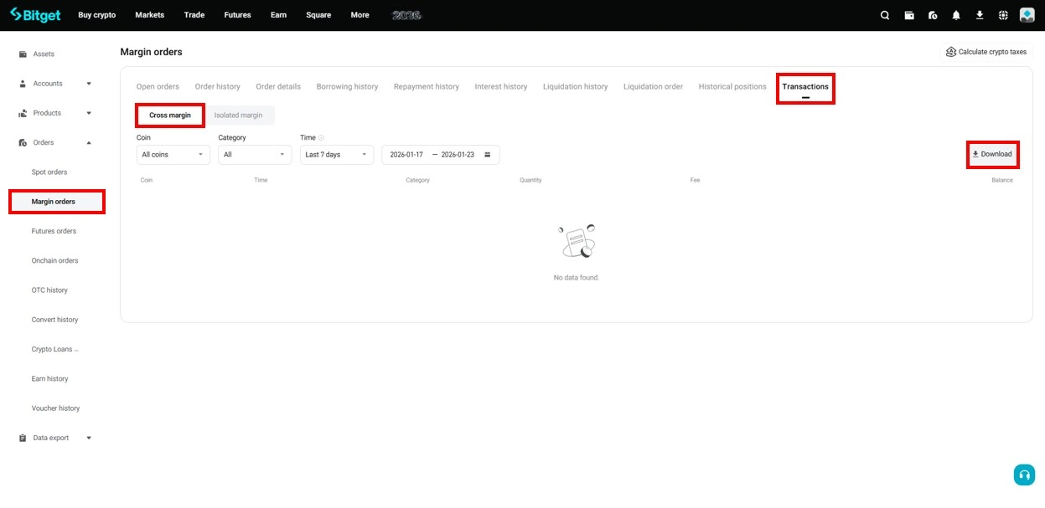Open Voucher history in the sidebar
Image resolution: width=1045 pixels, height=508 pixels.
point(55,408)
